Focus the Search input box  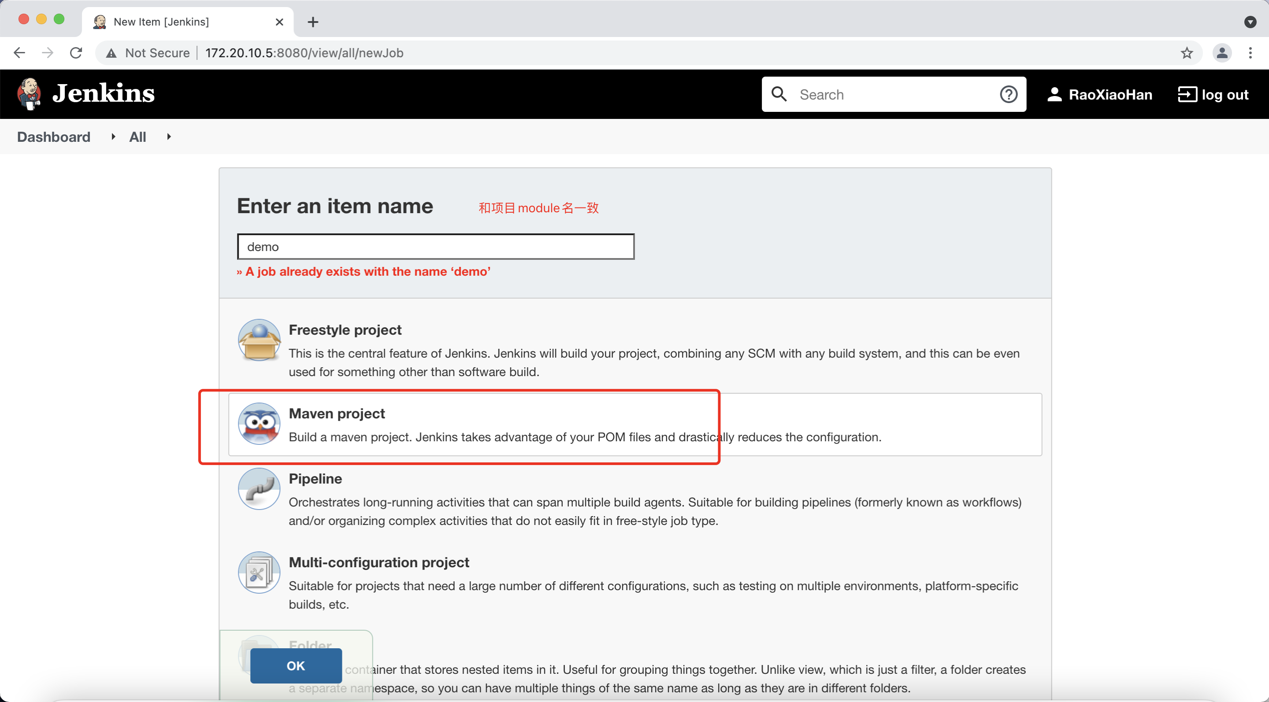point(894,94)
